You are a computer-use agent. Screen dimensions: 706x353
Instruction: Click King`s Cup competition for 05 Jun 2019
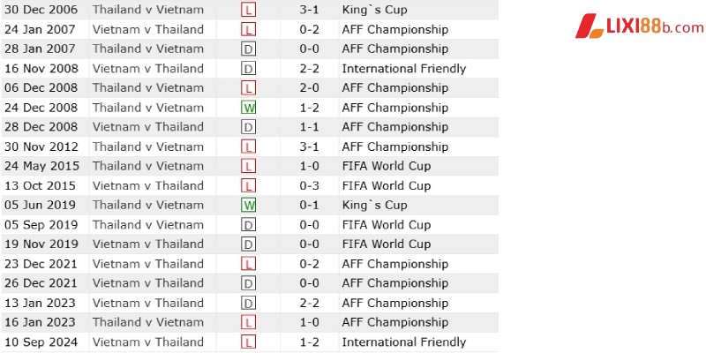374,206
